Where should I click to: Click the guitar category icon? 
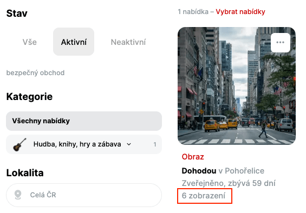pyautogui.click(x=19, y=144)
